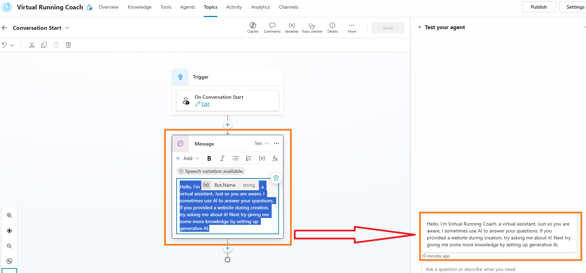Switch to the Analytics tab
This screenshot has width=586, height=273.
click(260, 7)
